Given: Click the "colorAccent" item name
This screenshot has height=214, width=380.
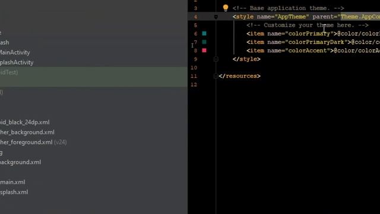Looking at the screenshot, I should pos(308,51).
